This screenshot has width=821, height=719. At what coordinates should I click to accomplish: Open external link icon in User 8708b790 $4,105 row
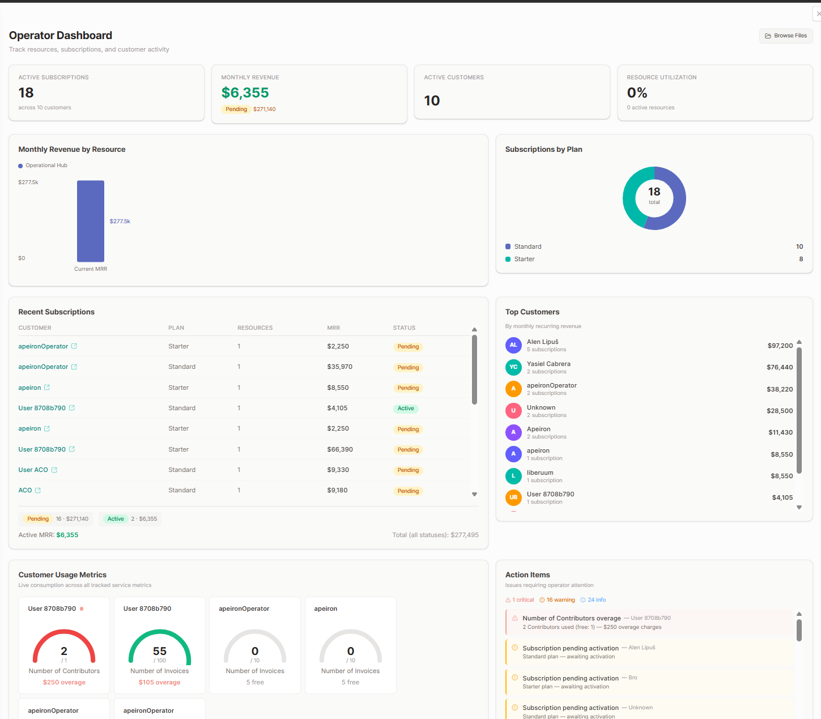coord(72,408)
